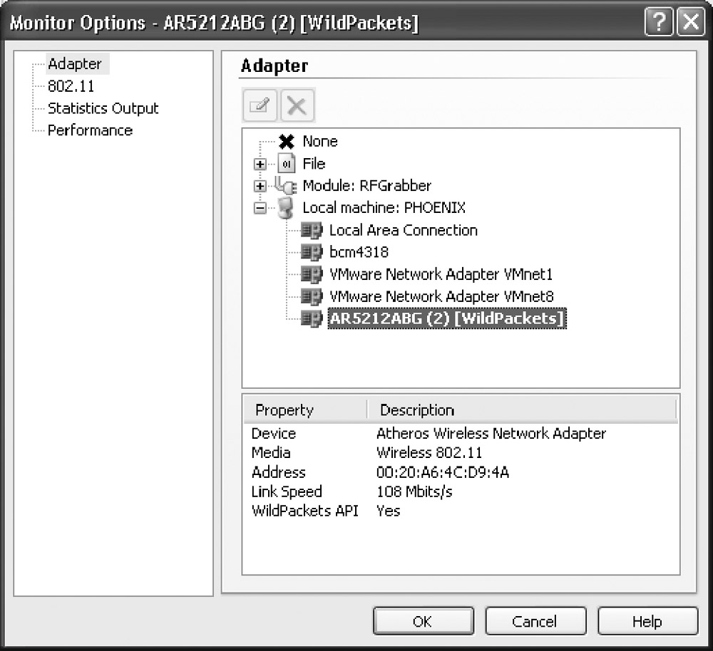Click the Description column header
Screen dimensions: 713x651
(522, 410)
